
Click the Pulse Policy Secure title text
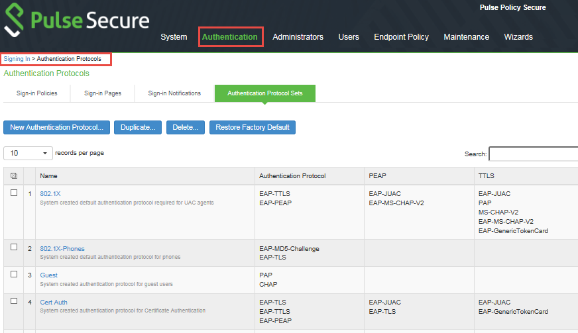pyautogui.click(x=513, y=7)
